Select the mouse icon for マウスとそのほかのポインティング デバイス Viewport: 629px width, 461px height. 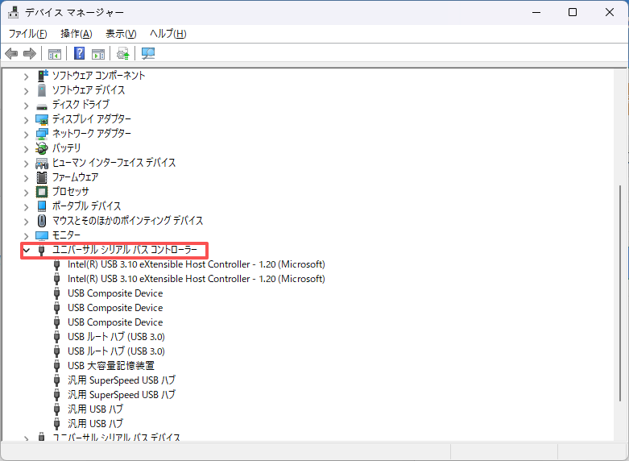click(42, 221)
